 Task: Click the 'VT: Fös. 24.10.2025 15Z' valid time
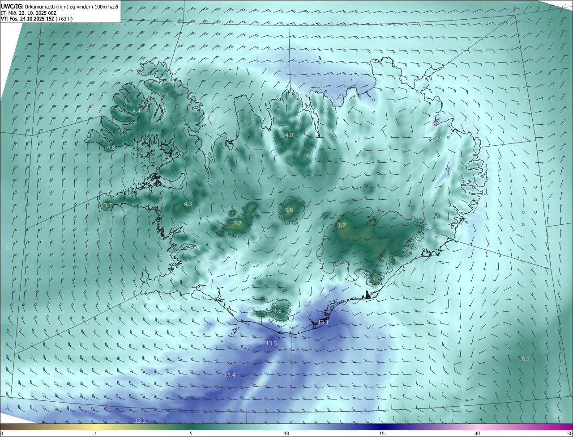coord(27,19)
